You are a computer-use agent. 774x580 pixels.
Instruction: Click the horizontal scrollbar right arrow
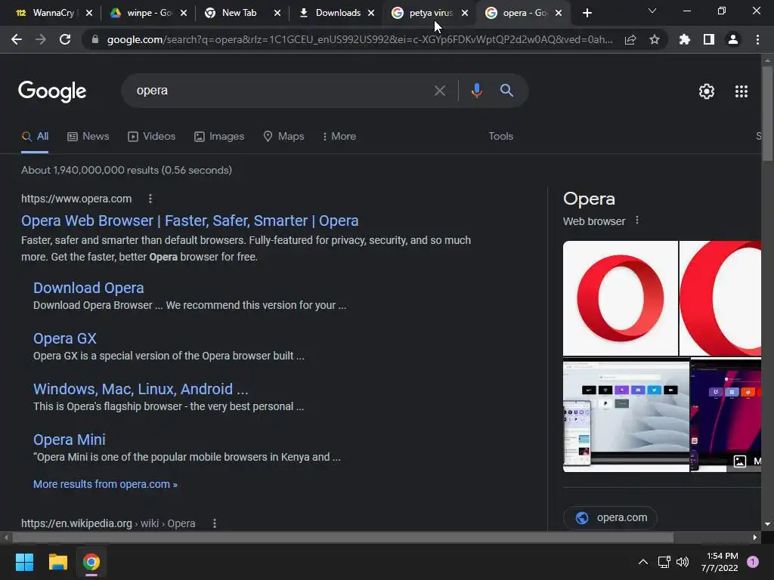coord(755,537)
